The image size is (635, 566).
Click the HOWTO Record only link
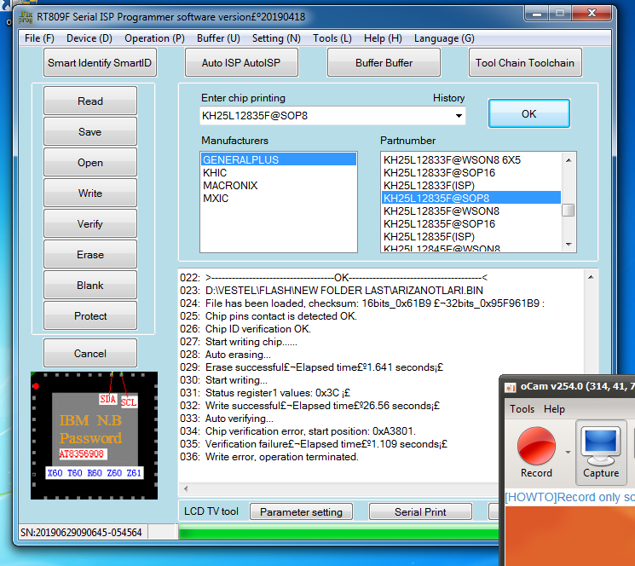[x=569, y=497]
